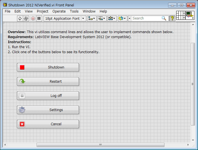Maximize the Front Panel window

point(182,5)
